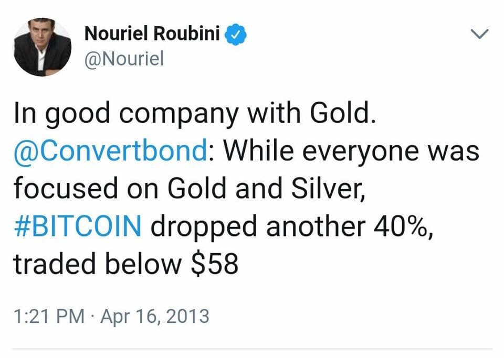Open the Nouriel Roubini display name link
The width and height of the screenshot is (504, 358).
click(152, 33)
